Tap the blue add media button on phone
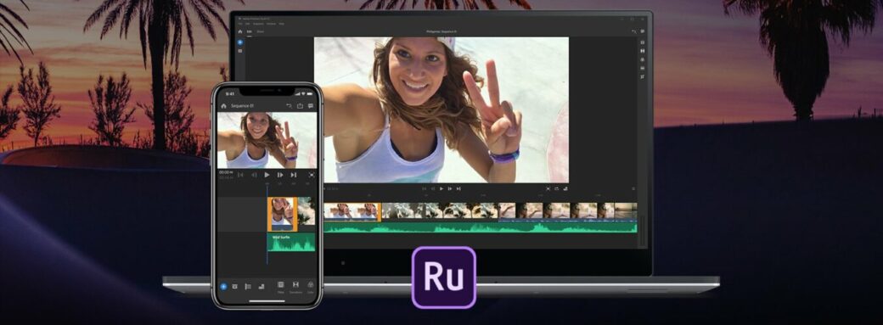 223,286
